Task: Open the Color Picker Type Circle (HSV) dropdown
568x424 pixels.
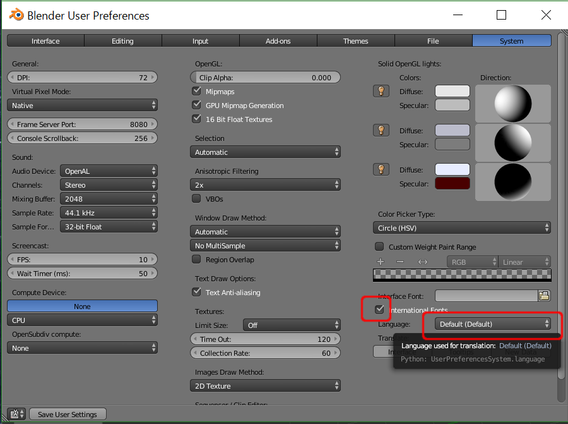Action: 462,227
